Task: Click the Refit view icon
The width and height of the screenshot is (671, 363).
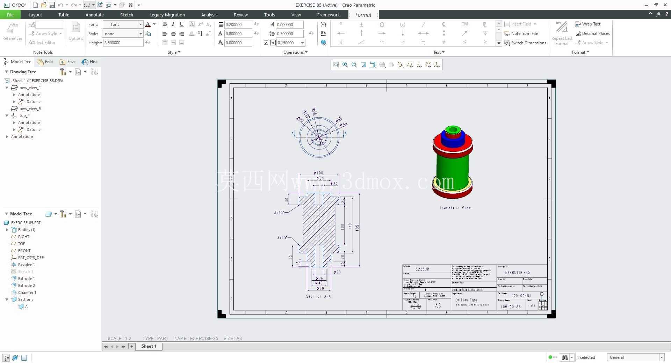Action: pos(336,65)
